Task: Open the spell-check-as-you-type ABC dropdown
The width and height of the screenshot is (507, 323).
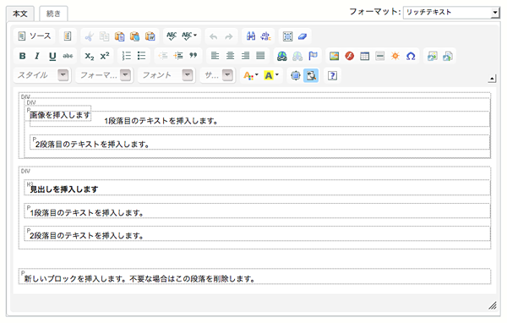Action: (x=189, y=36)
